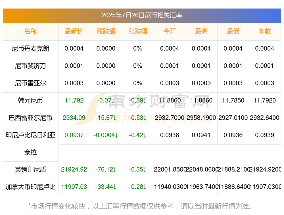This screenshot has height=215, width=284.
Task: Click the change value -0.0004↓
Action: [x=106, y=135]
